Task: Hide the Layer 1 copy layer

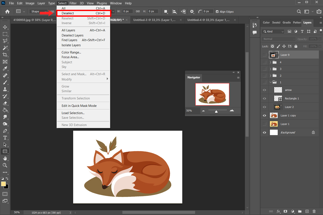Action: click(x=265, y=116)
